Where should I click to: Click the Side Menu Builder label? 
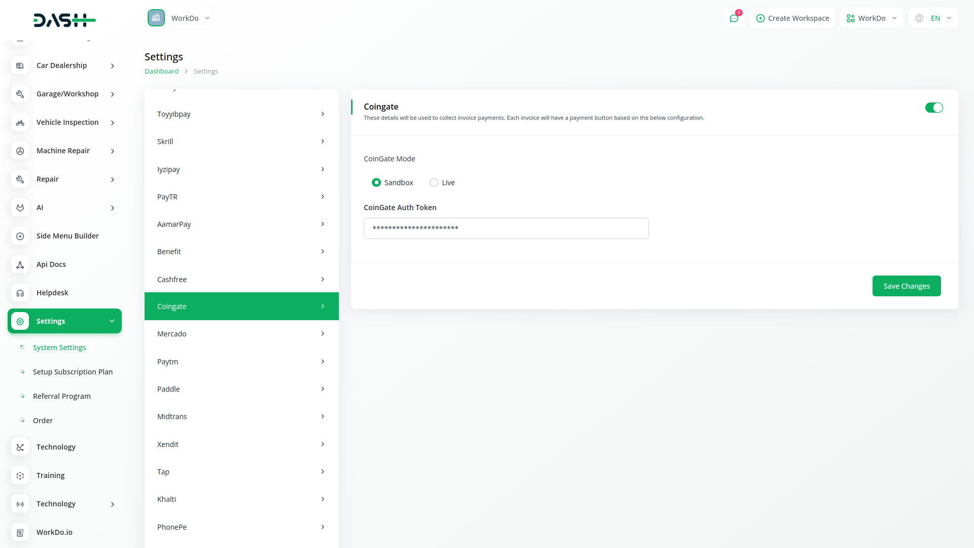pos(67,236)
